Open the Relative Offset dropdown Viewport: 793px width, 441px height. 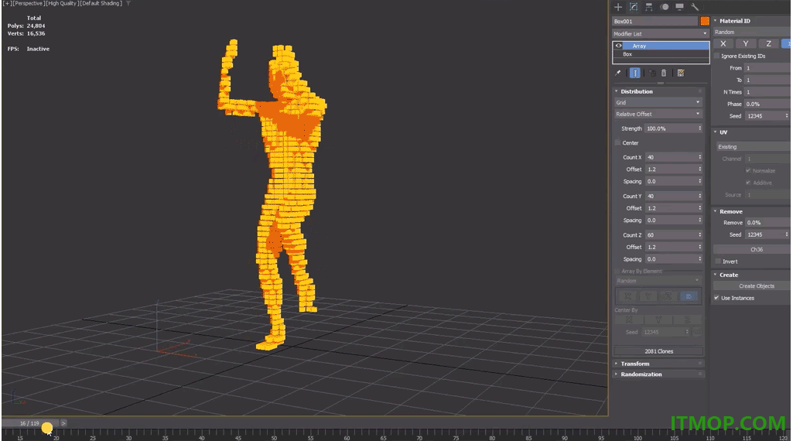[658, 114]
